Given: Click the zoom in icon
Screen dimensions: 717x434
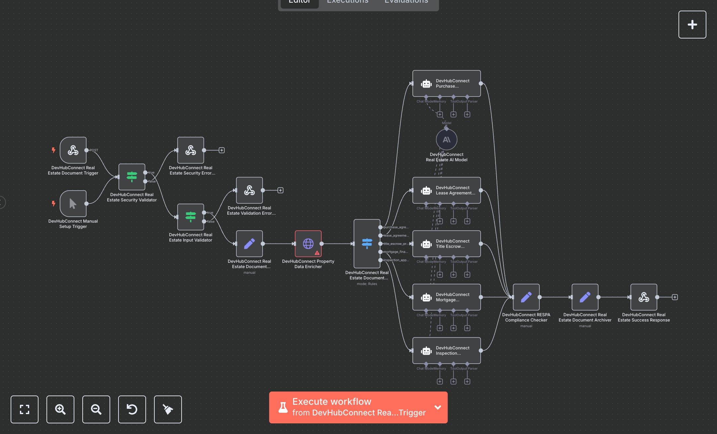Looking at the screenshot, I should [60, 409].
